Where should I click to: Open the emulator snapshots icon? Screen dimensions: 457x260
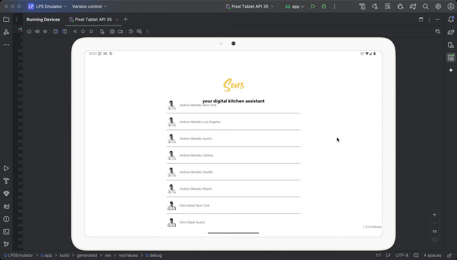click(x=131, y=31)
